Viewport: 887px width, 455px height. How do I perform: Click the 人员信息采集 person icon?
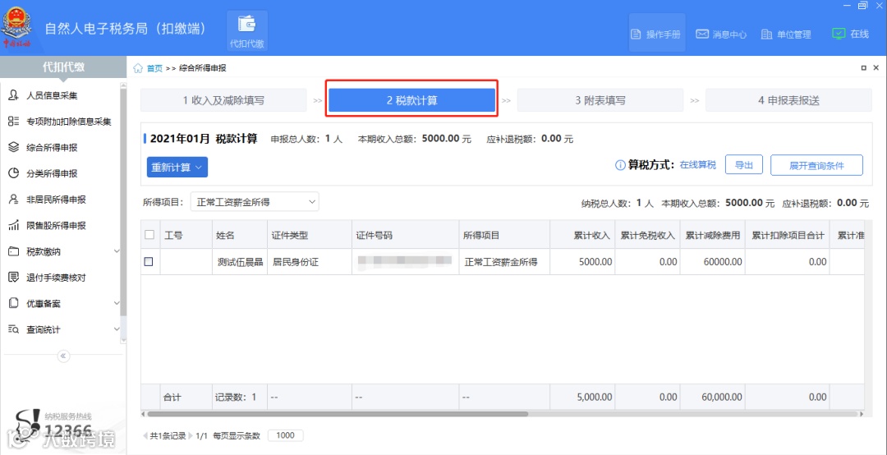(14, 95)
